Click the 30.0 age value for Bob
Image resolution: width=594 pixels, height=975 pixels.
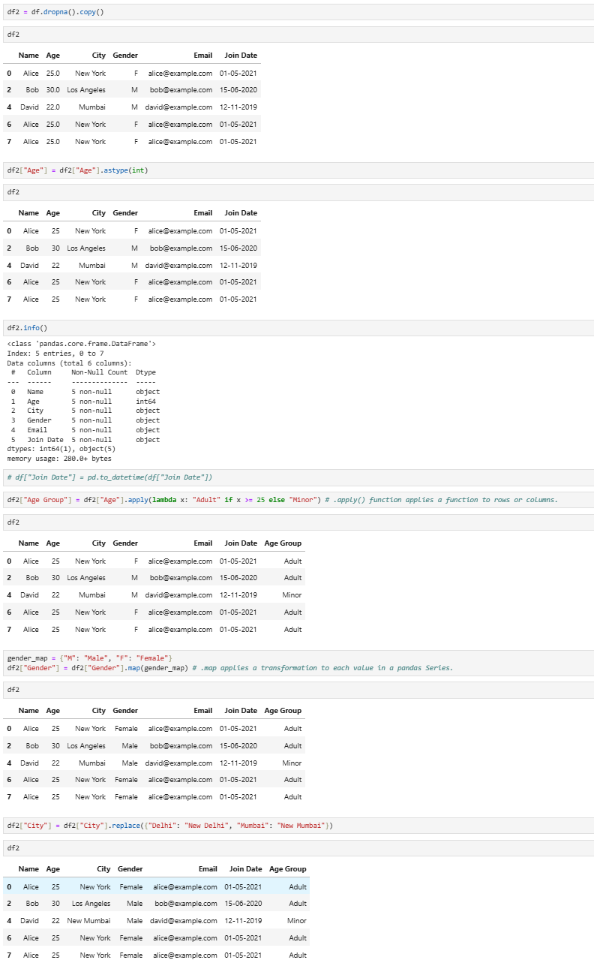tap(52, 90)
